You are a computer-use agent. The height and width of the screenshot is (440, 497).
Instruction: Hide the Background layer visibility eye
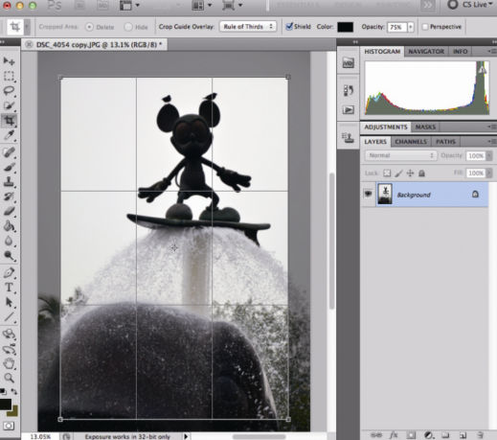(x=368, y=194)
